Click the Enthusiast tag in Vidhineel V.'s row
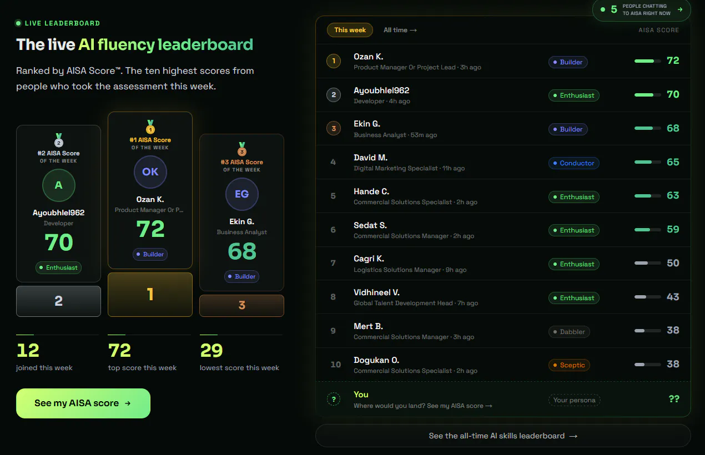Screen dimensions: 705x455 [574, 298]
